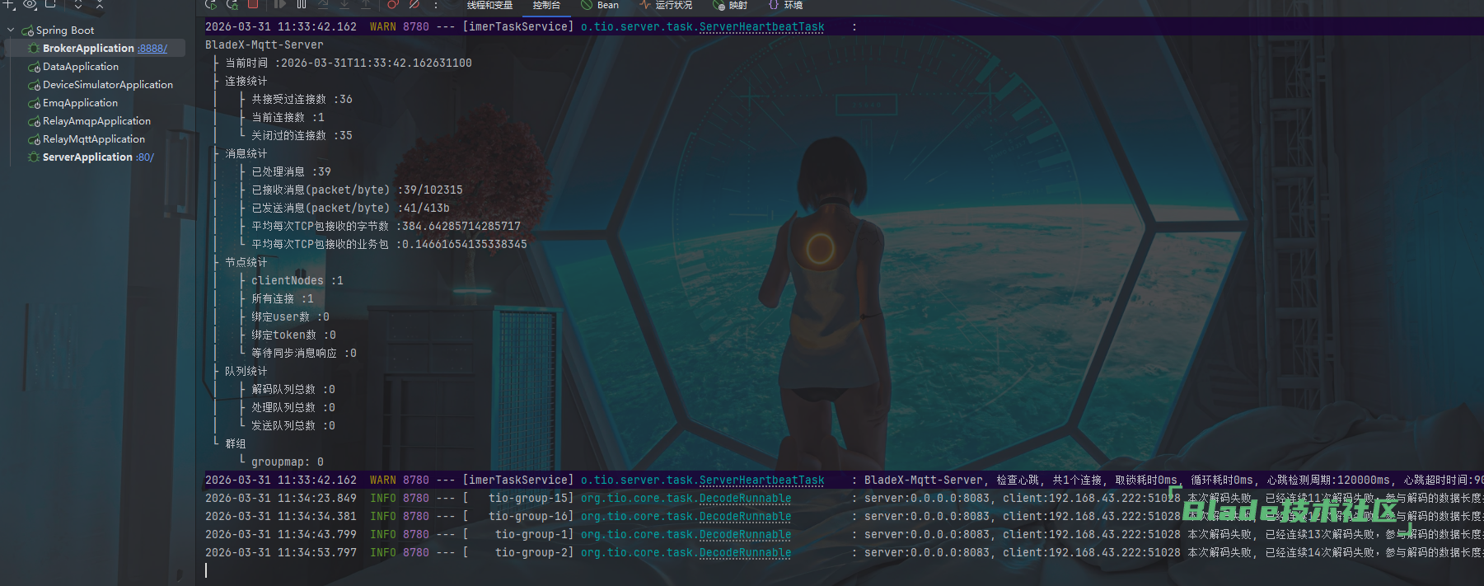
Task: Click Expand All in services toolbar
Action: coord(78,4)
